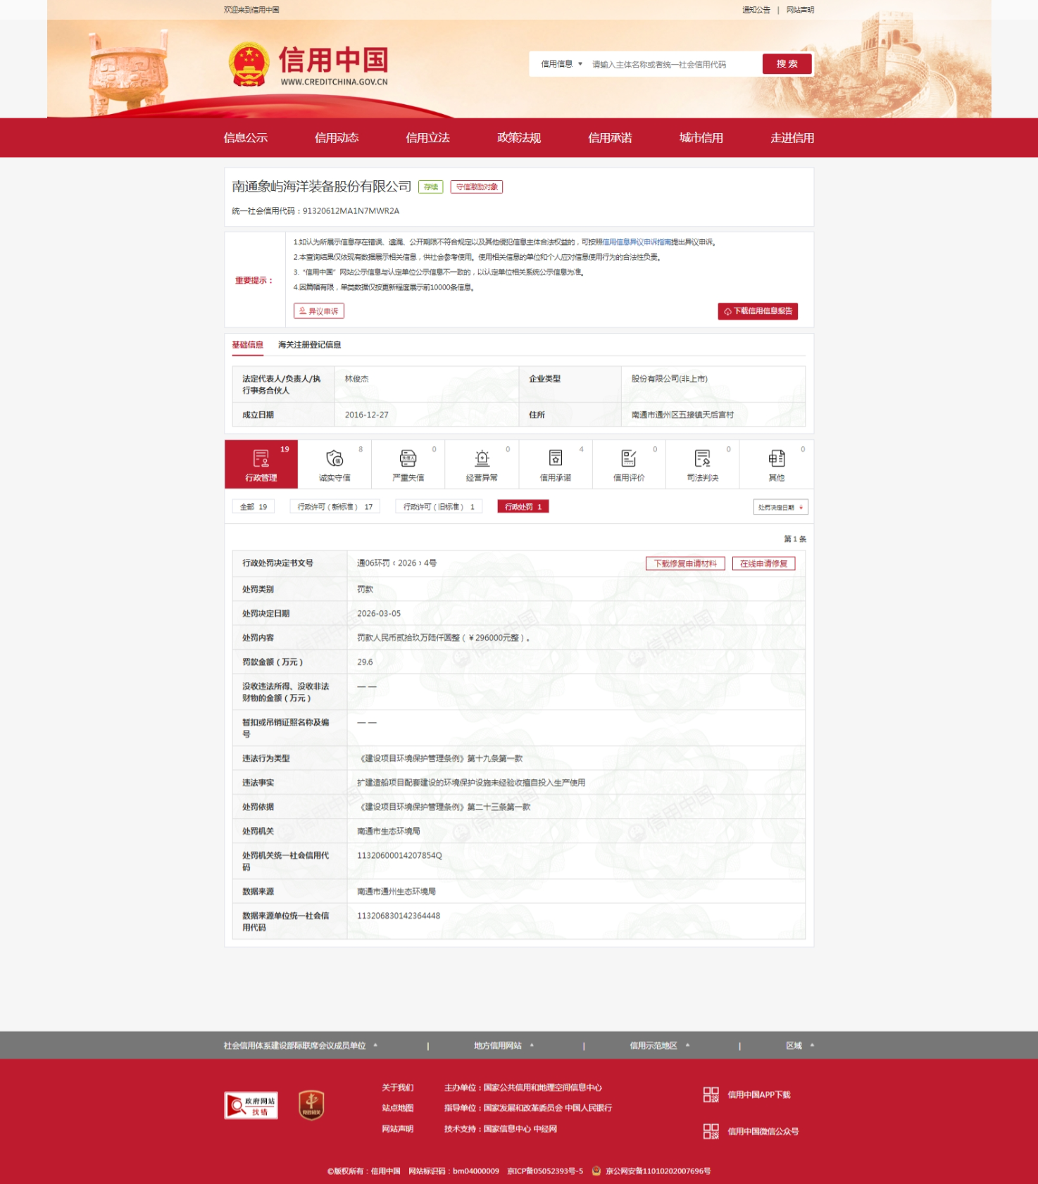Open the 信用评价 category icon

click(629, 458)
